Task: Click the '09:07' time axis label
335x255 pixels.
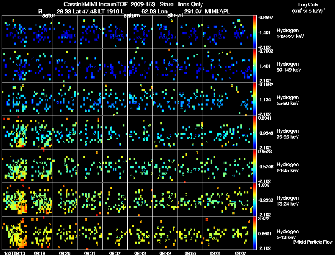Action: [240, 253]
